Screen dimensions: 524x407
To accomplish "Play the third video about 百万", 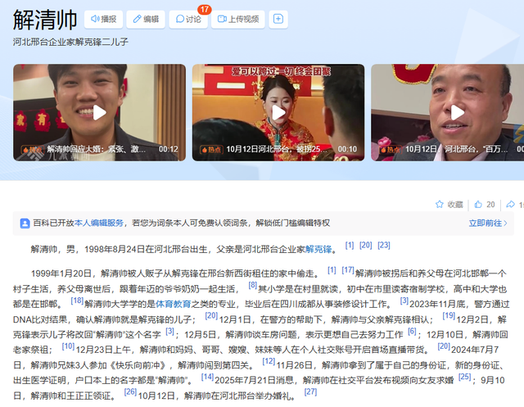I will (x=457, y=113).
